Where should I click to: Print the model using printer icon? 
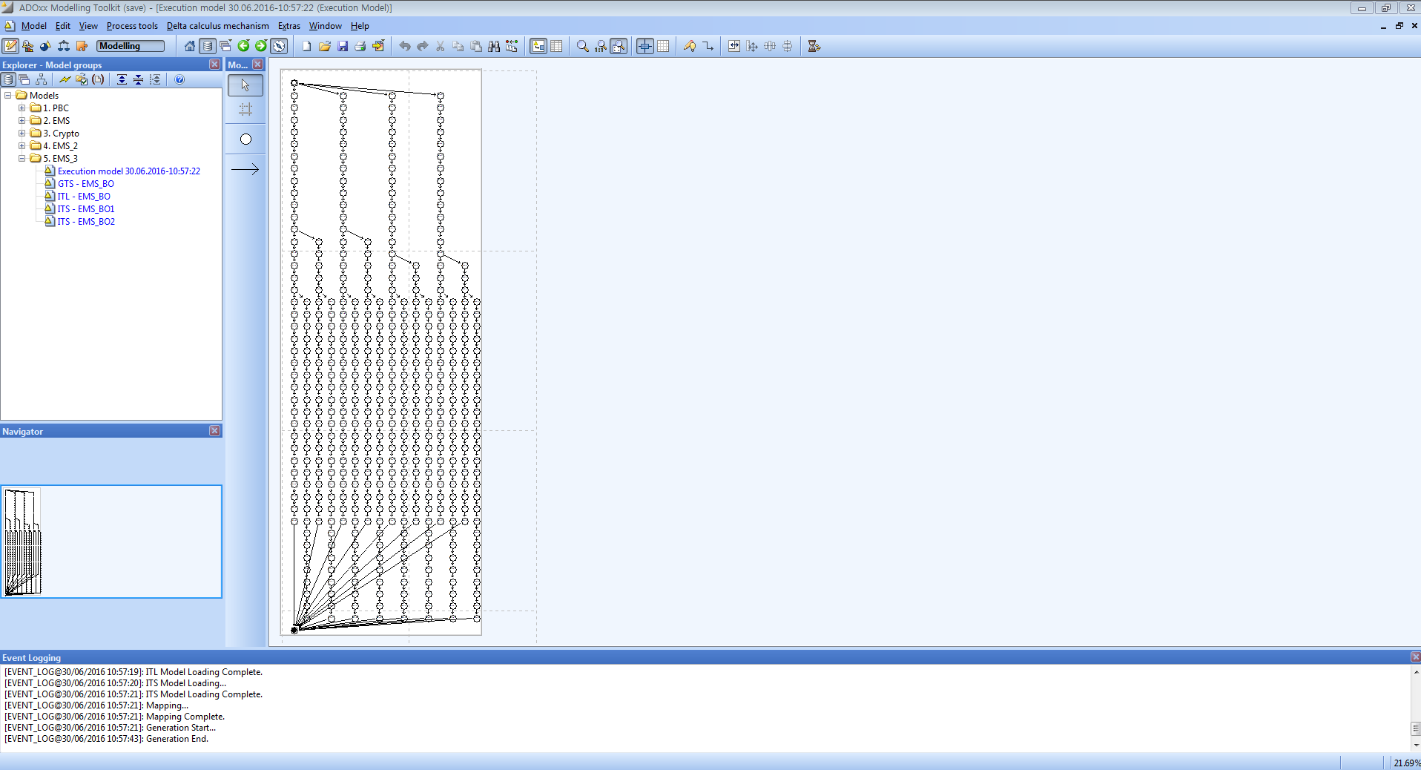click(x=360, y=46)
